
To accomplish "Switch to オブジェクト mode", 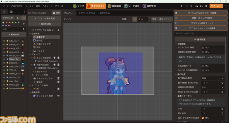I will tap(96, 6).
